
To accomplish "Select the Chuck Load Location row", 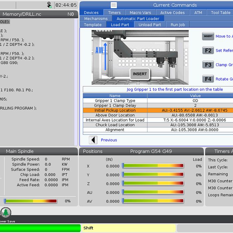I will tap(115, 125).
